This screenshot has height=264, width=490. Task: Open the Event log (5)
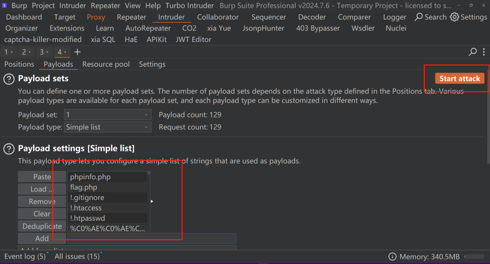[x=25, y=256]
